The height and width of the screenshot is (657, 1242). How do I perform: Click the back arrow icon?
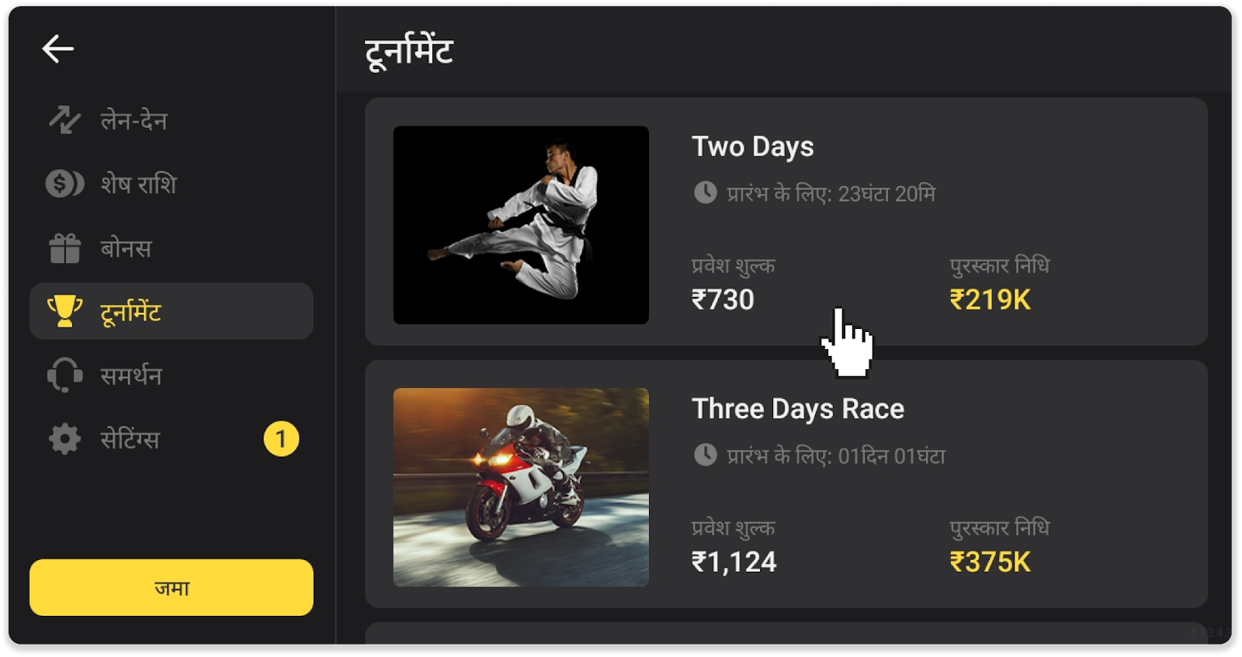58,49
